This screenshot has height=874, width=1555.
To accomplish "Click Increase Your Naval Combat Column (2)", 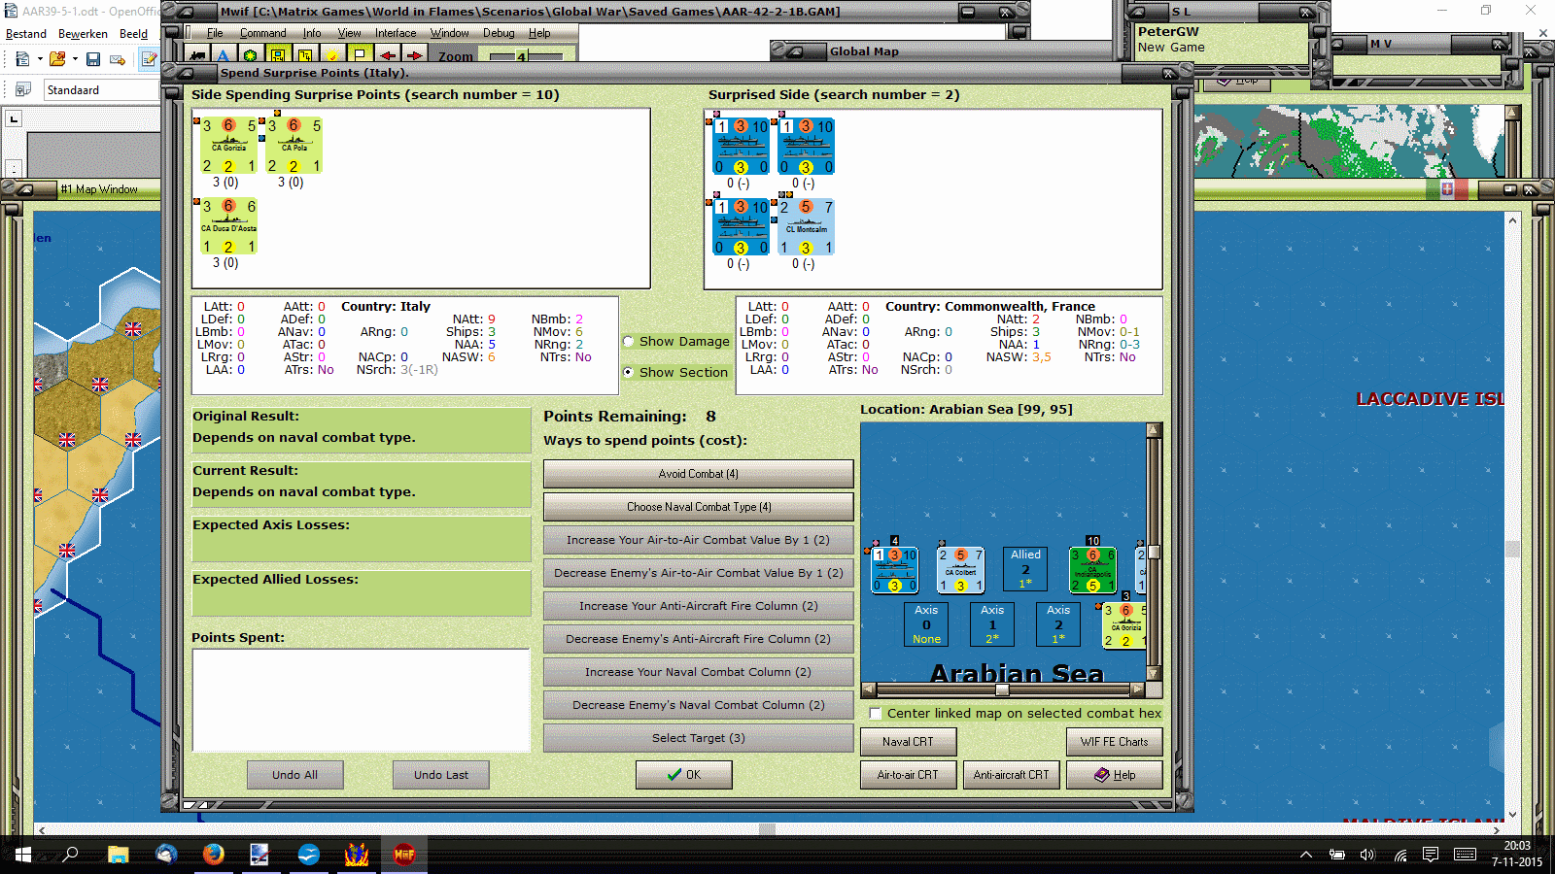I will coord(698,672).
